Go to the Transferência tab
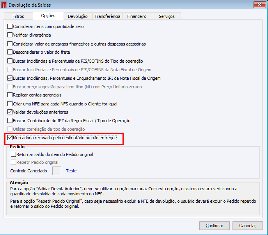The width and height of the screenshot is (268, 235). pos(107,16)
